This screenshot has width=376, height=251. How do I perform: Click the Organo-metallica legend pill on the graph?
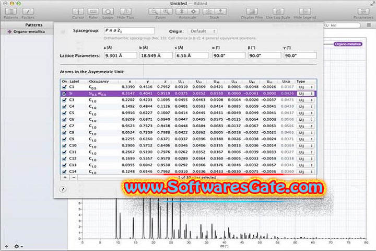(x=348, y=44)
